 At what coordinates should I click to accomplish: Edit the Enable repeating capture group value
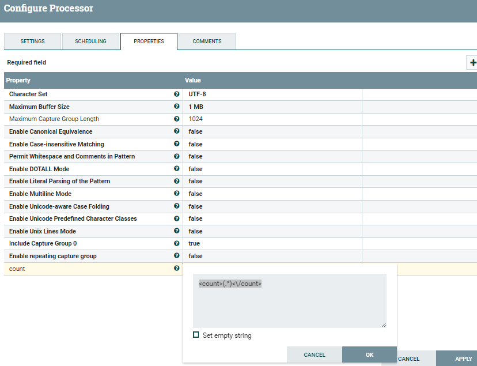pos(272,256)
